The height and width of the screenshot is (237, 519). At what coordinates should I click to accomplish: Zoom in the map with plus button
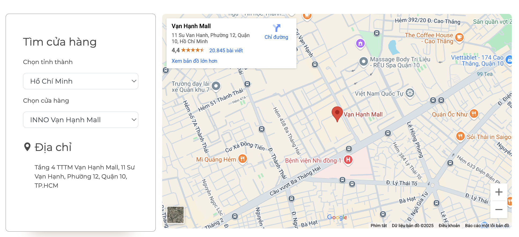point(499,192)
